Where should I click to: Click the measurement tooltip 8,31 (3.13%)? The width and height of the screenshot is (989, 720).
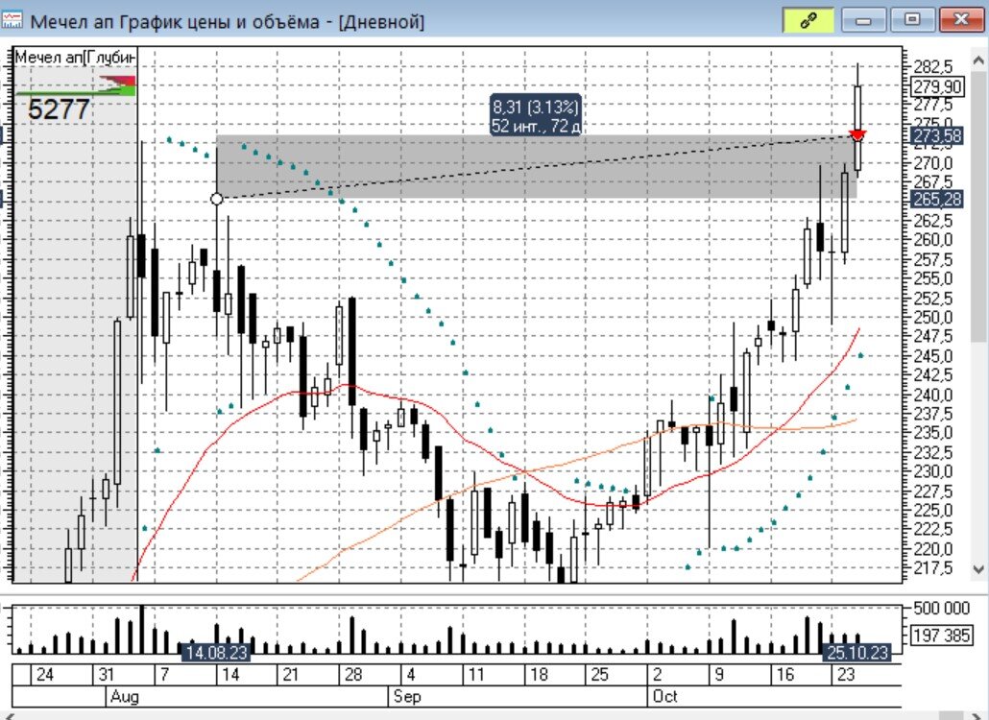536,115
